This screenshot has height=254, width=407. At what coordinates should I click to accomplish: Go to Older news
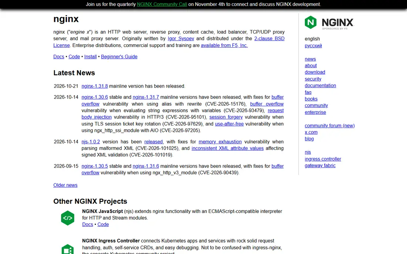65,185
